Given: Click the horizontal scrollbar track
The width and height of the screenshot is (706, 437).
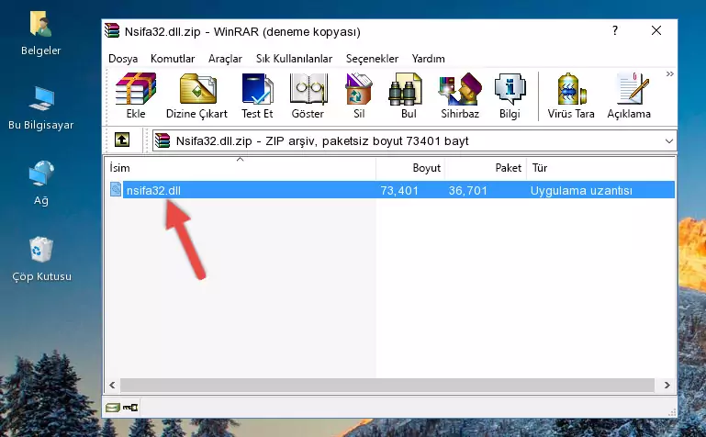Looking at the screenshot, I should (387, 386).
